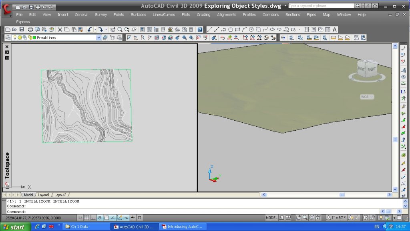Select the Line draw tool
Image resolution: width=410 pixels, height=231 pixels.
(210, 30)
